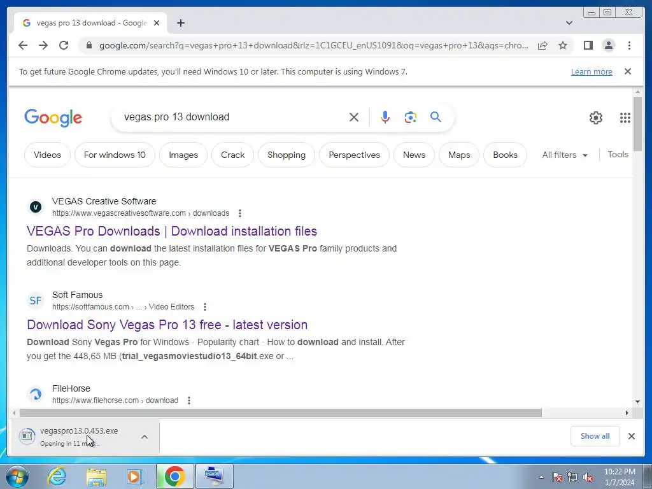
Task: Select the Videos filter
Action: [47, 155]
